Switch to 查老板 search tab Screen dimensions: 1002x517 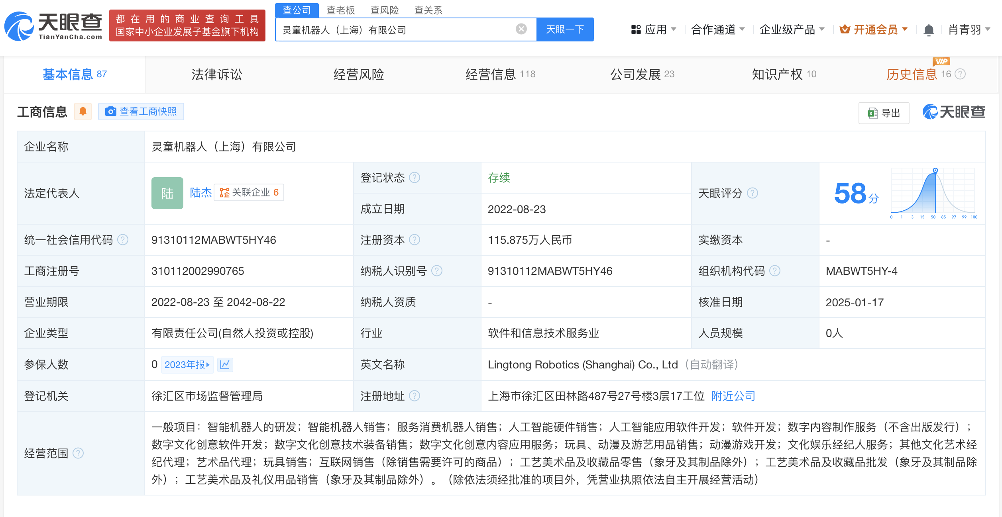[340, 10]
